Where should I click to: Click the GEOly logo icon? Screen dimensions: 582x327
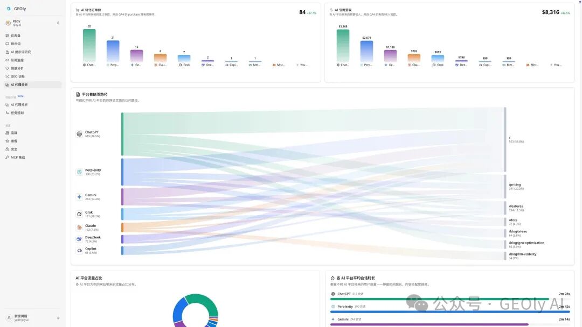pos(9,9)
